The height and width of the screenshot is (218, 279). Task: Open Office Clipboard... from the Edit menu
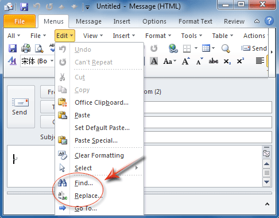[102, 102]
